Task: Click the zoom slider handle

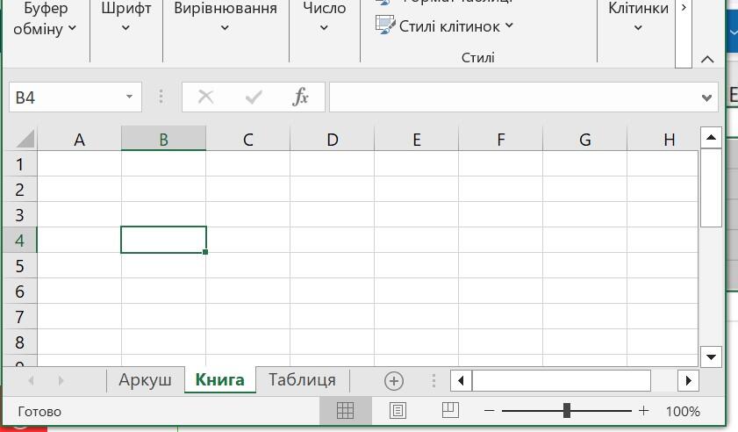Action: point(567,411)
